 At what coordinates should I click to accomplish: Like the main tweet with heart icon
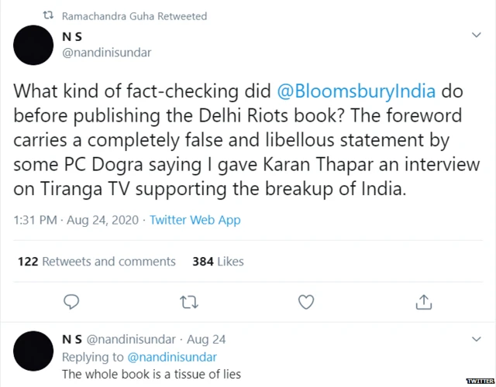306,300
